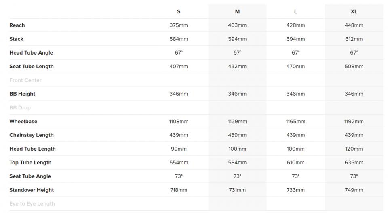Select the L size column header
Viewport: 388px width, 216px height.
click(295, 12)
